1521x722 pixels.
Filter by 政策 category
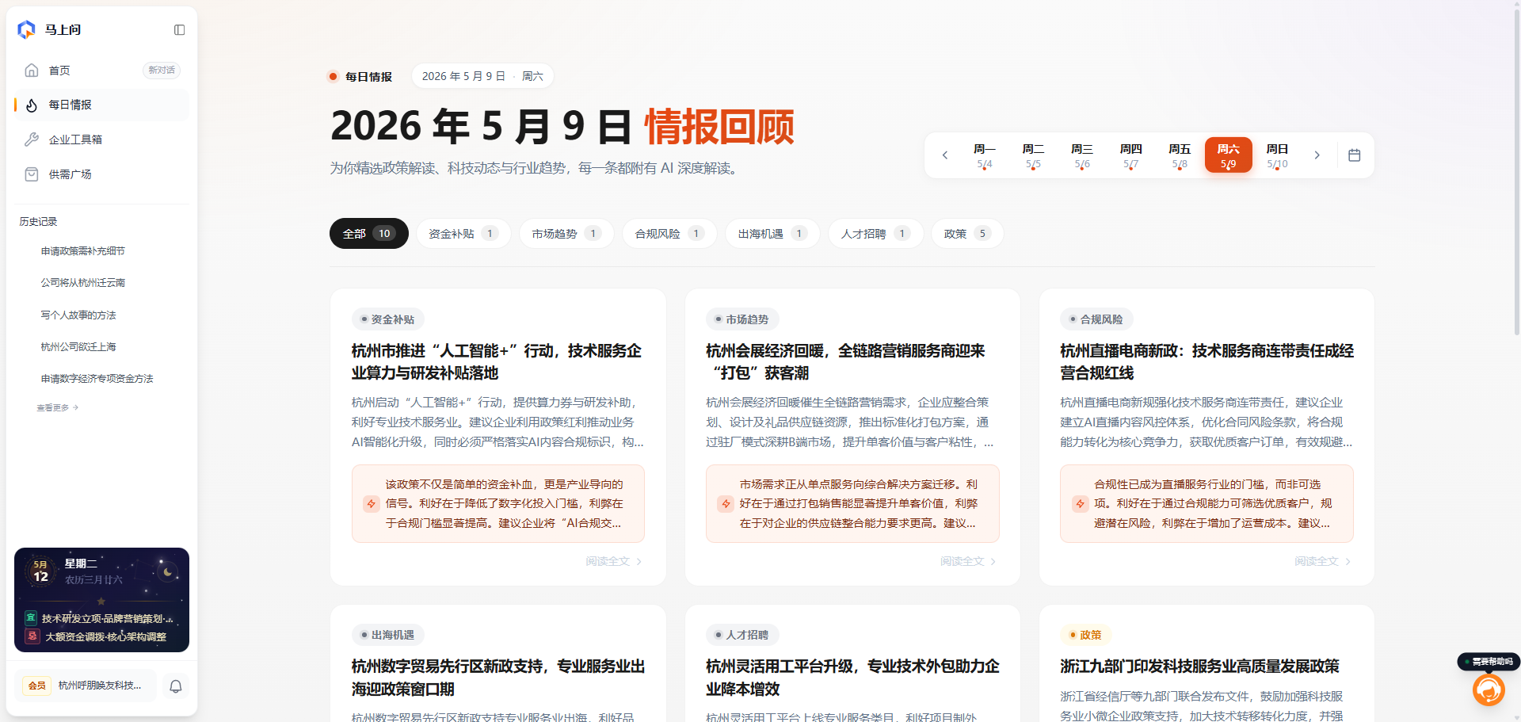coord(967,234)
